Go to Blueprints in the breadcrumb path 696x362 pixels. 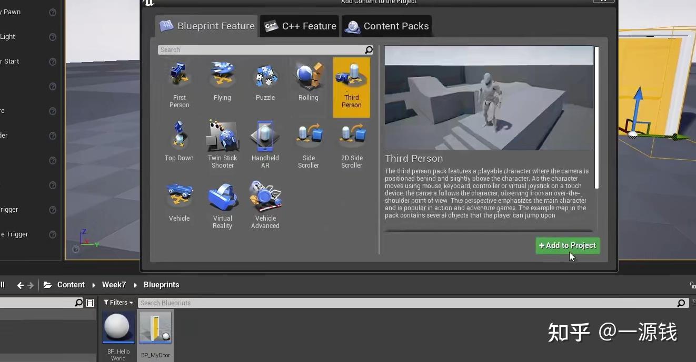click(162, 285)
